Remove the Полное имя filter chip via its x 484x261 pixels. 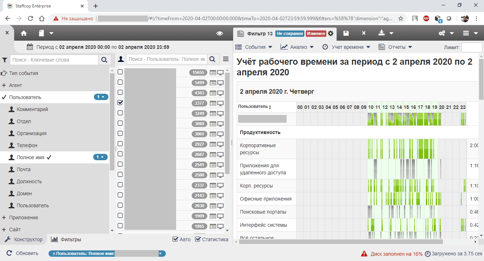click(x=160, y=254)
